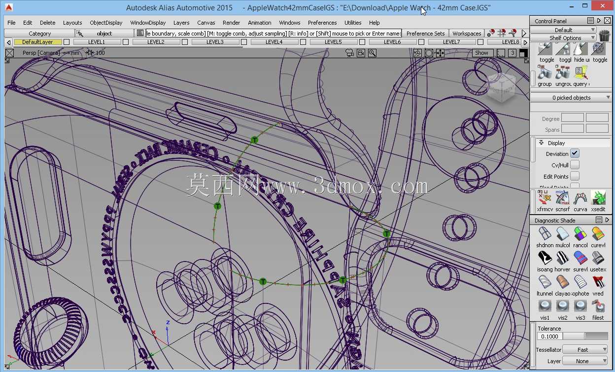The image size is (615, 372).
Task: Click the view cube navigator
Action: (501, 88)
